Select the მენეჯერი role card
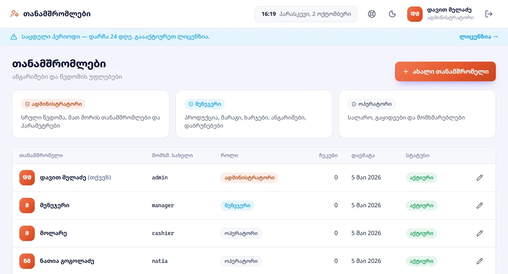The width and height of the screenshot is (508, 274). point(254,114)
